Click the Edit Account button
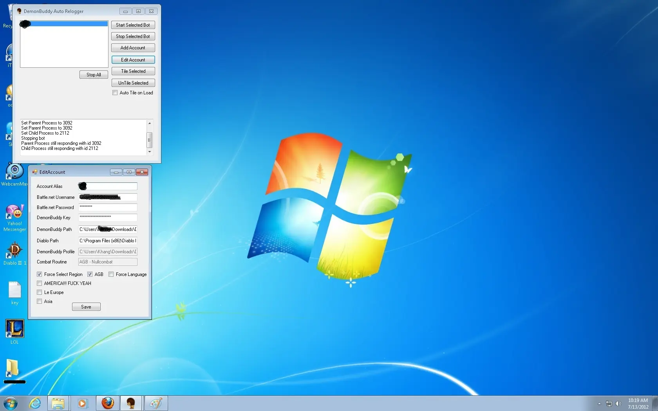The image size is (658, 411). click(133, 60)
